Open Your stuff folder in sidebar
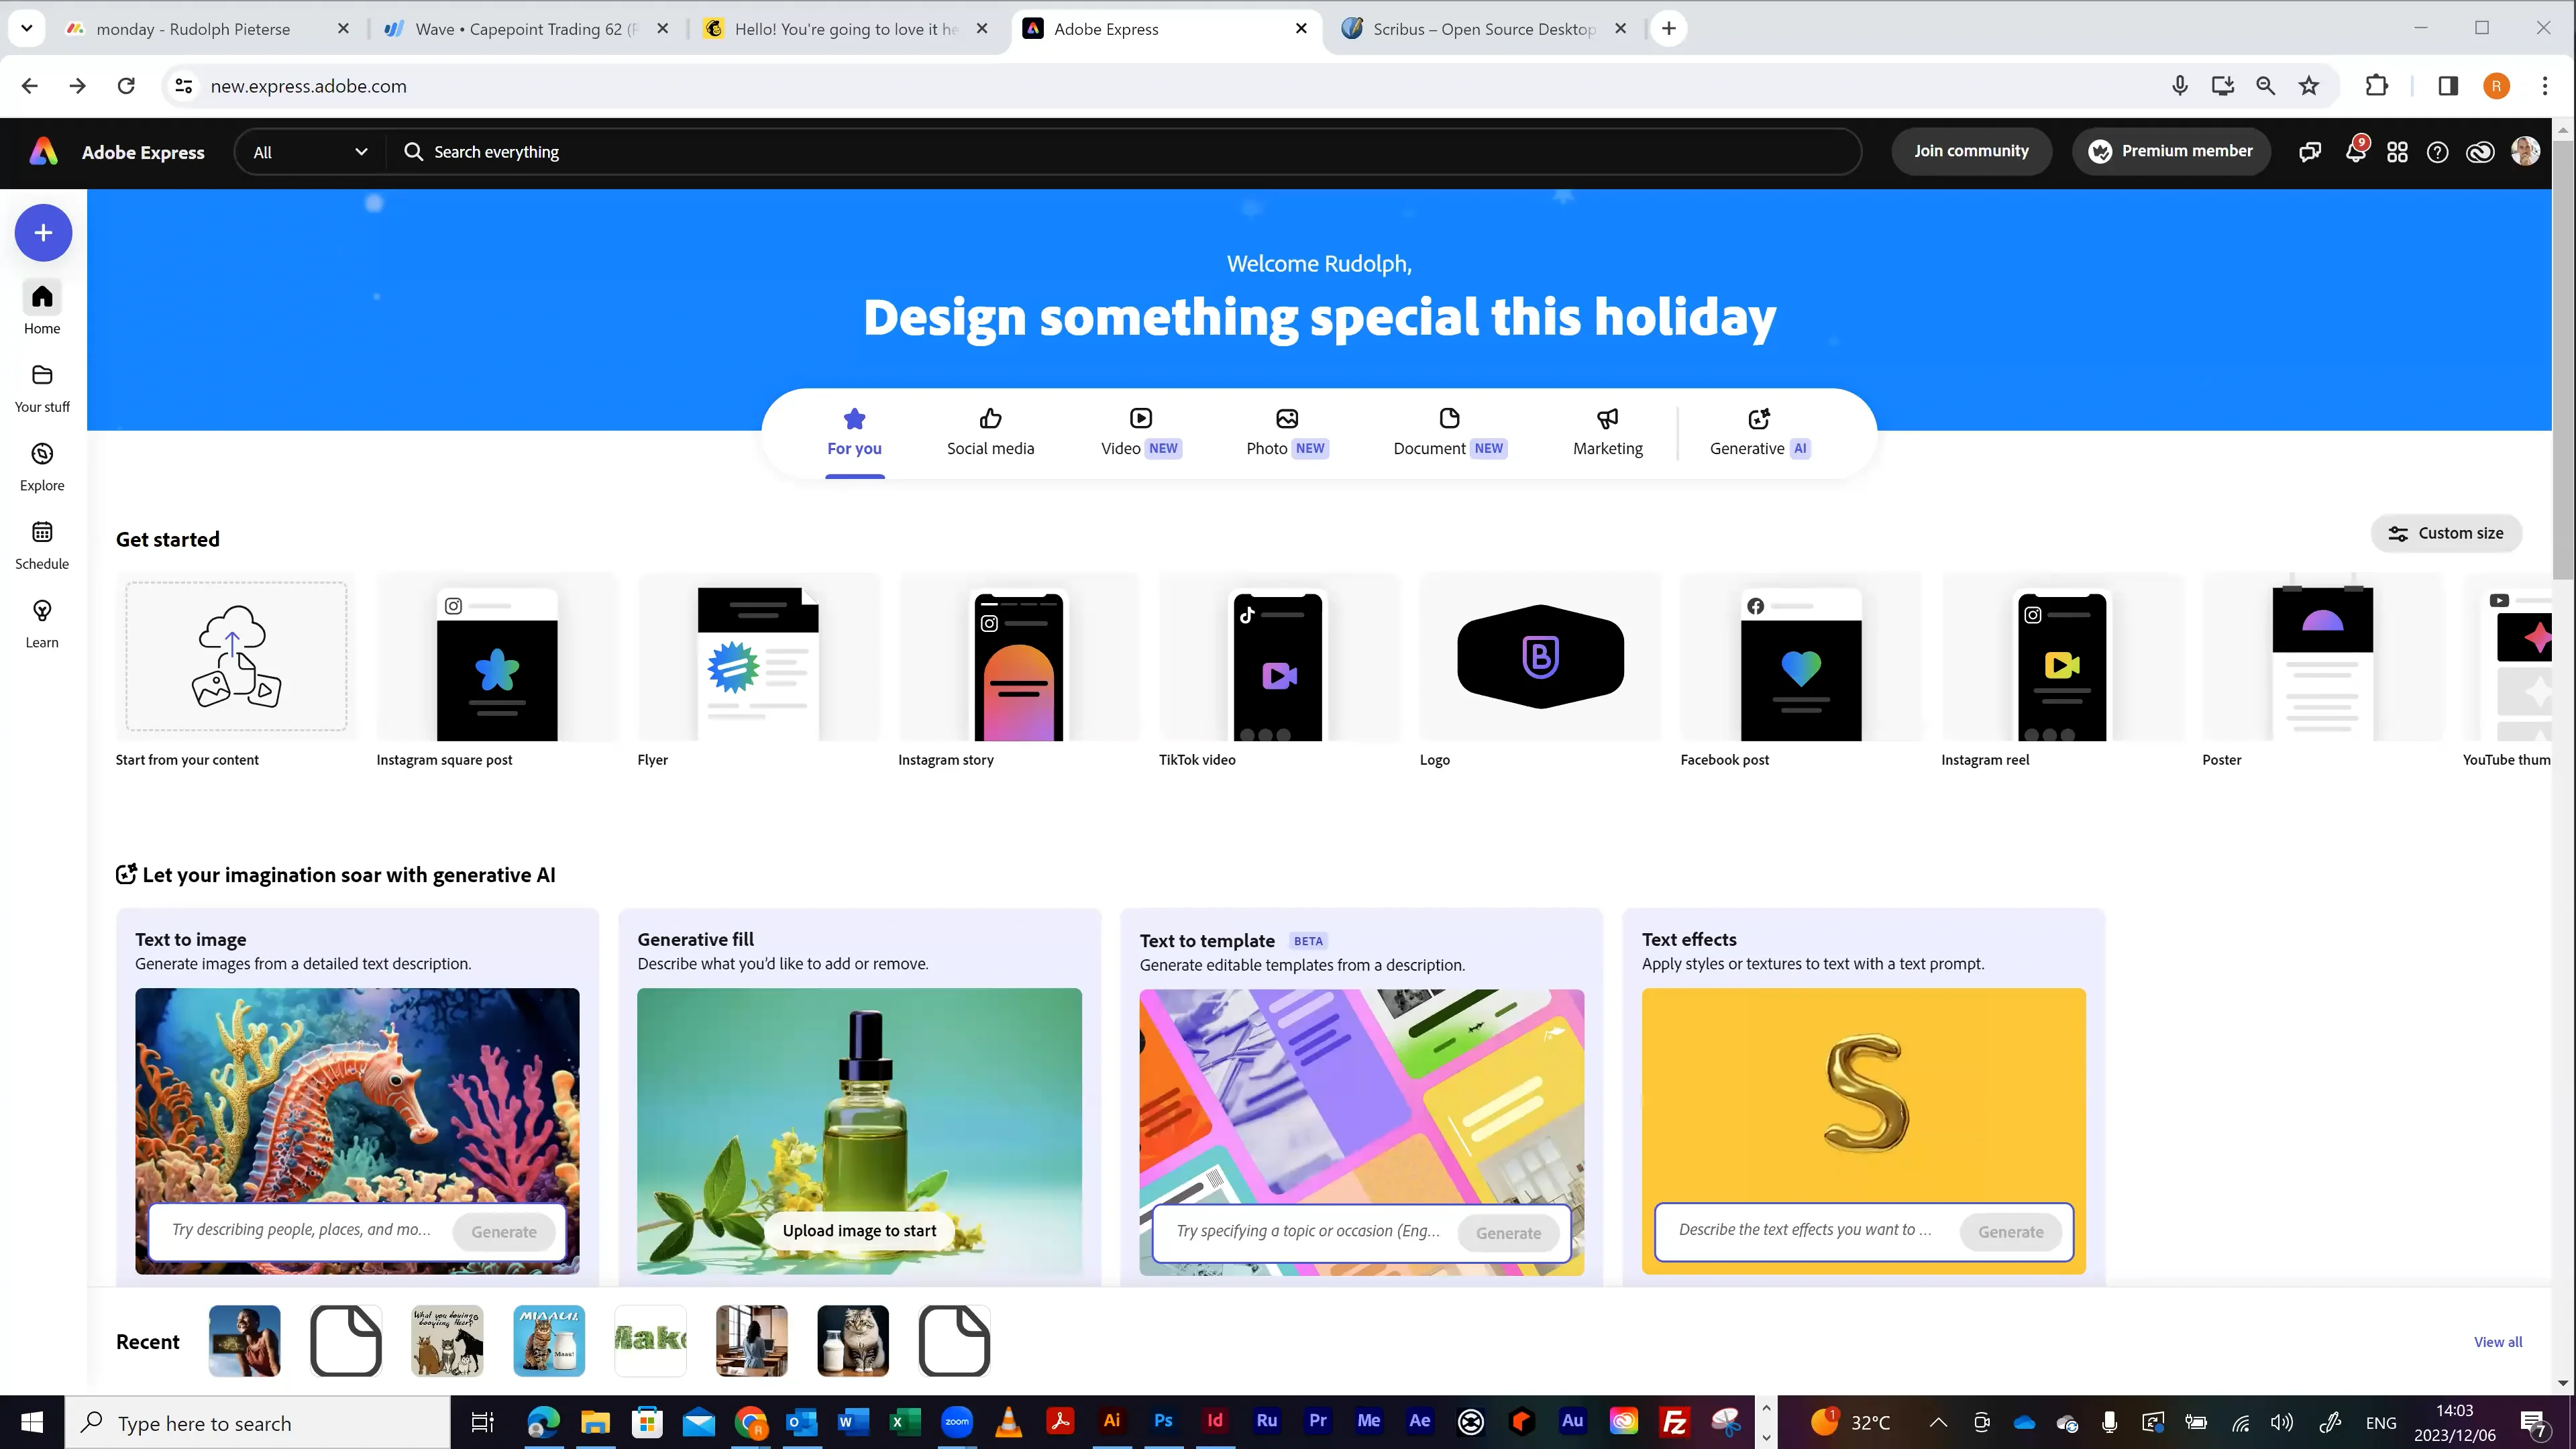The height and width of the screenshot is (1449, 2576). [x=42, y=388]
